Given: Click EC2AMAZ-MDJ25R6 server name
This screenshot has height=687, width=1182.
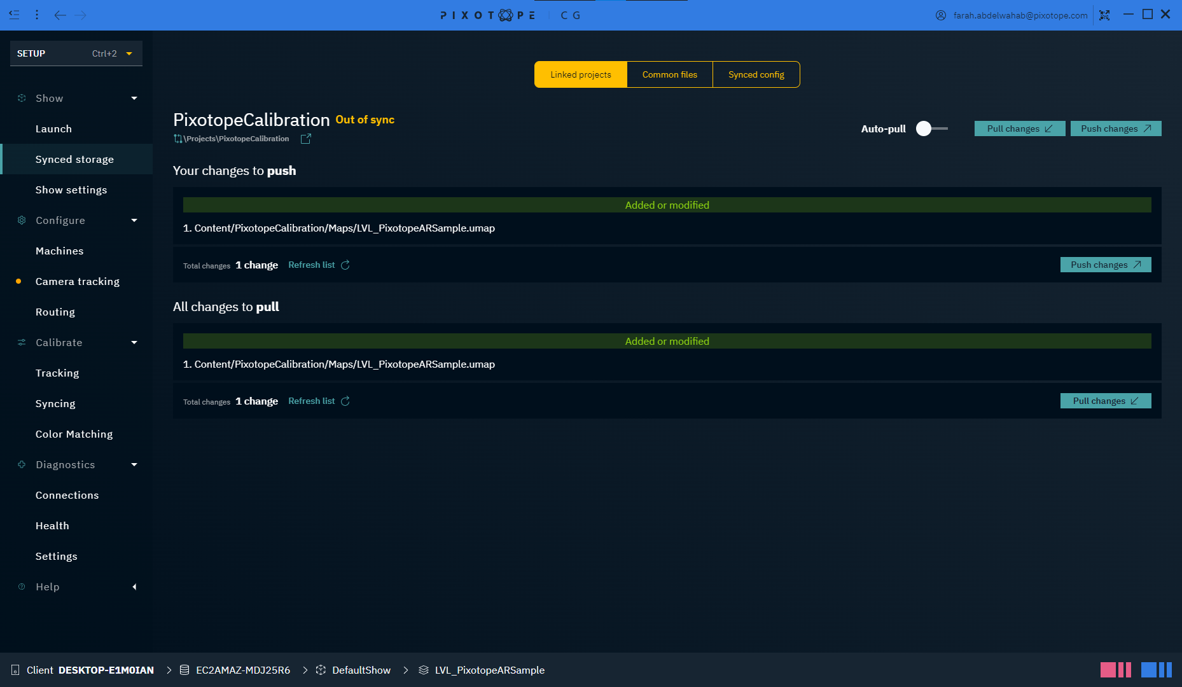Looking at the screenshot, I should (x=243, y=670).
